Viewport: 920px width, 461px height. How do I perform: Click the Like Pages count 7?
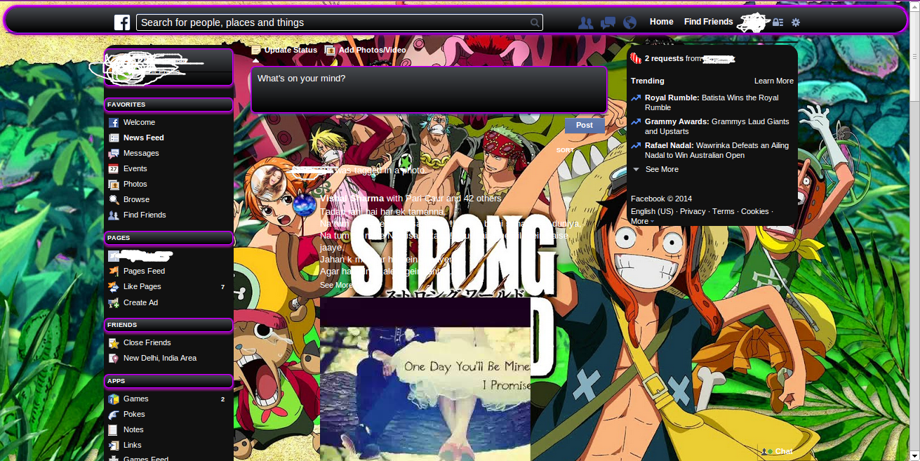(222, 286)
